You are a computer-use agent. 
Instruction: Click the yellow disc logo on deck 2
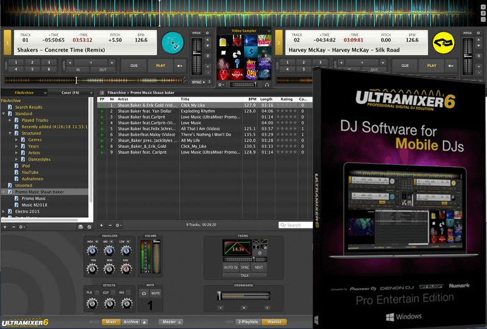coord(444,43)
